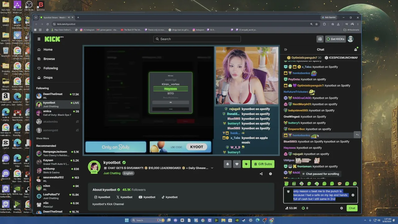Click the Chat paused for scrolling banner
The image size is (398, 224).
[x=321, y=174]
